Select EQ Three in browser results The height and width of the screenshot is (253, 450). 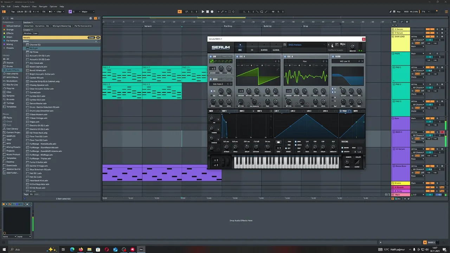[x=34, y=52]
